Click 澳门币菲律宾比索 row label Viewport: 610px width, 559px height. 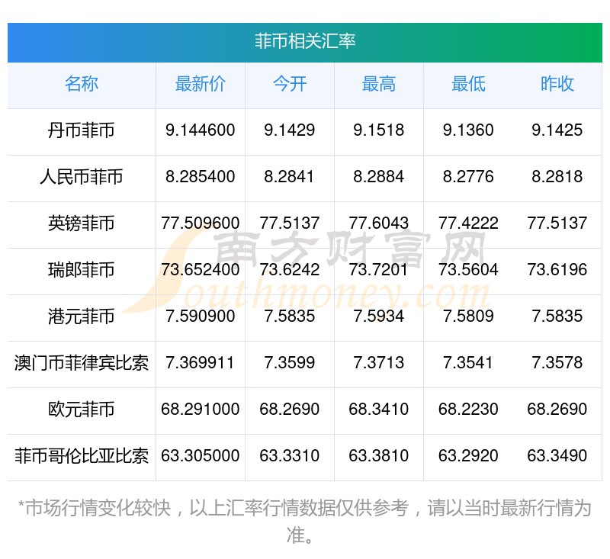point(82,363)
